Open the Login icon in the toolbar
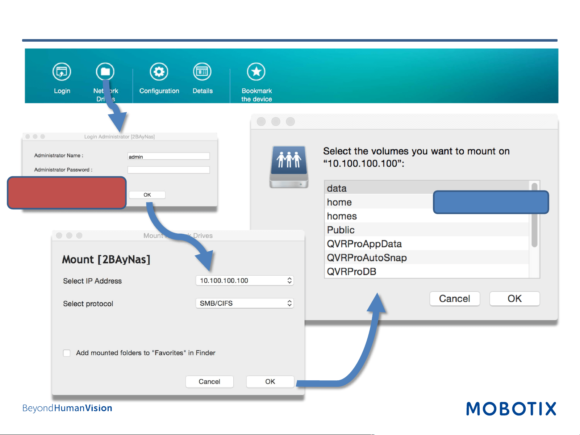580x435 pixels. pos(62,72)
